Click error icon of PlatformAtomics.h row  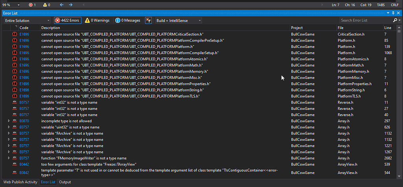(15, 59)
